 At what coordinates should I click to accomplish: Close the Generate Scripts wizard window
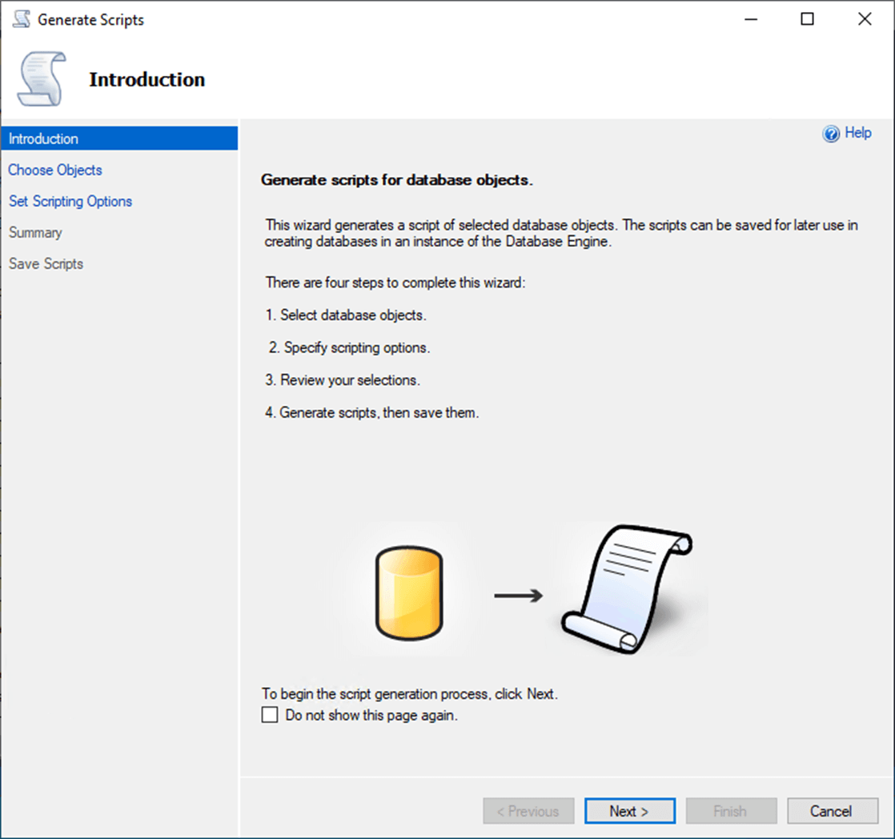[x=865, y=19]
